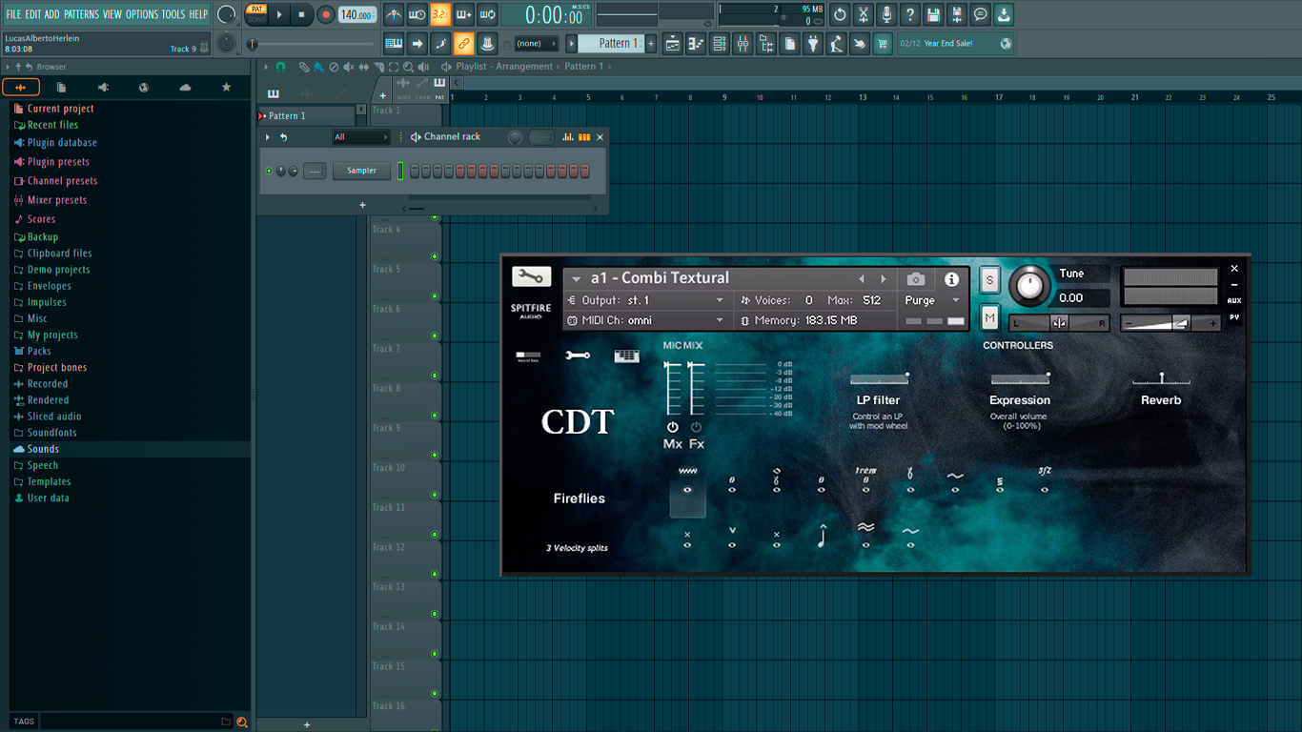Viewport: 1302px width, 732px height.
Task: Click the Year End Sale! news panel
Action: coord(956,43)
